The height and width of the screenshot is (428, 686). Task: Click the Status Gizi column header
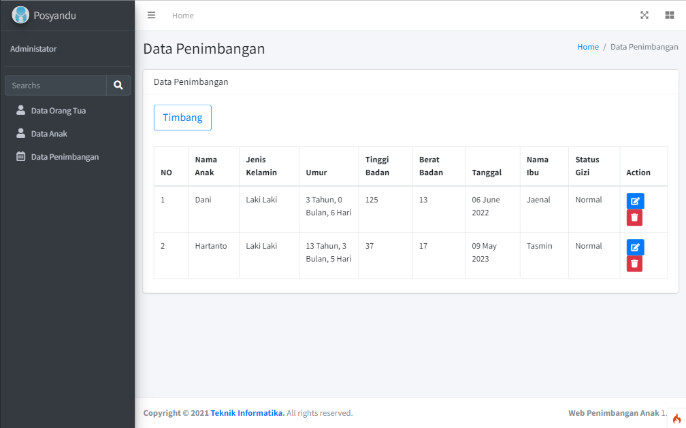click(x=587, y=166)
